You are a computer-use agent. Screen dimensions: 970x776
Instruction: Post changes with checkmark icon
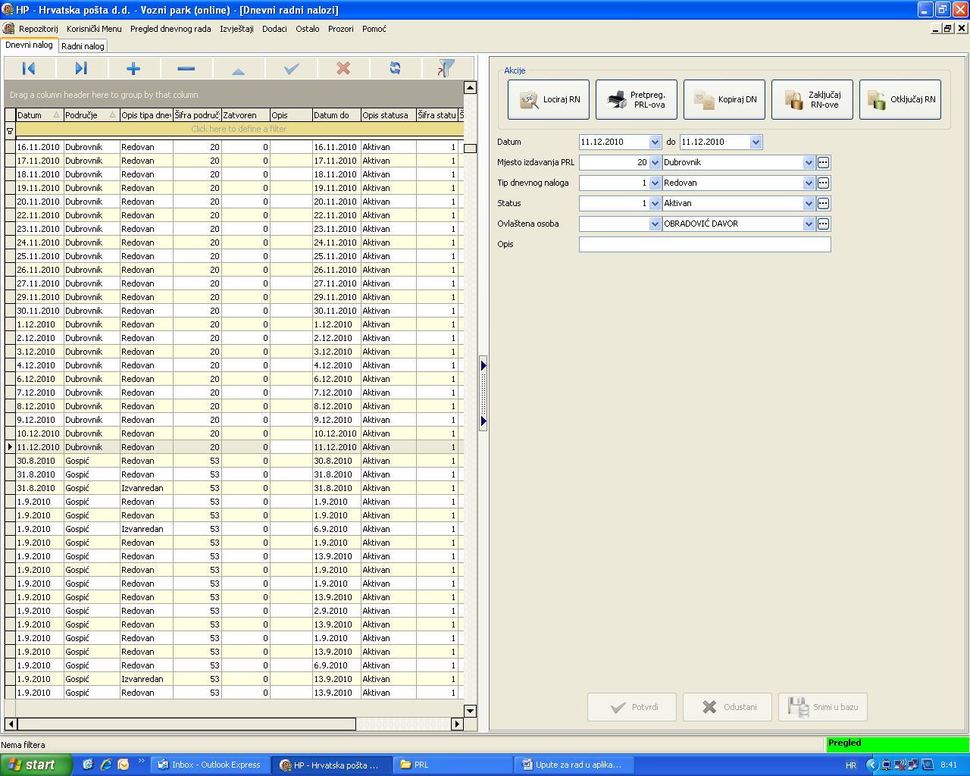[x=291, y=68]
